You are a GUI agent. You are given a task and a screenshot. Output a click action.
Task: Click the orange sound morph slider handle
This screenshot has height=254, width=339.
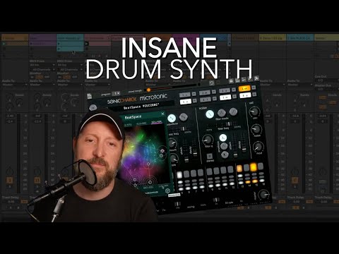coord(148,90)
